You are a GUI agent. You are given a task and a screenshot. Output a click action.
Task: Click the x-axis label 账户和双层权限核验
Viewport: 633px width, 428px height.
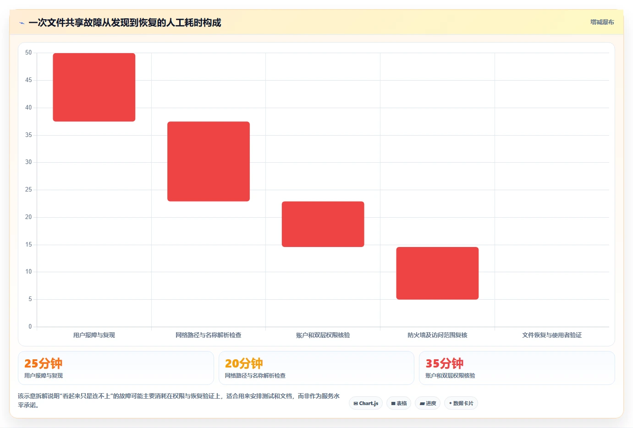pyautogui.click(x=323, y=335)
